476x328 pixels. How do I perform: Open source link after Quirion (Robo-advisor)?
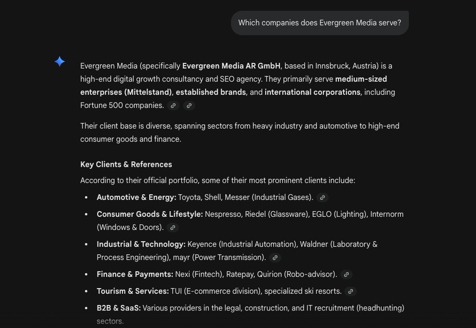tap(346, 275)
